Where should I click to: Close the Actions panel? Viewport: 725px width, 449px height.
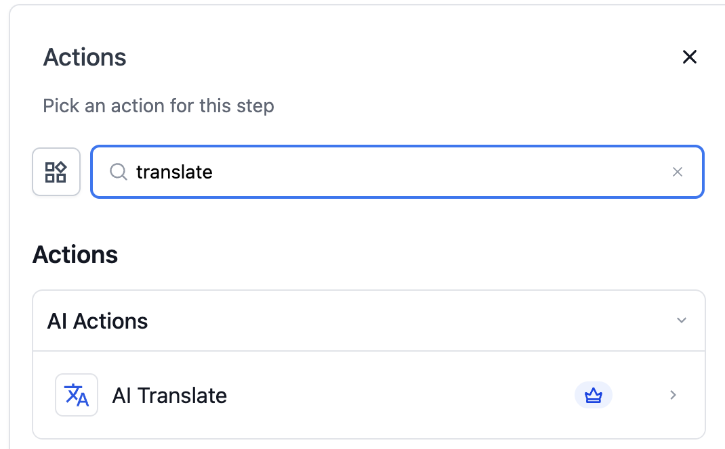(689, 57)
